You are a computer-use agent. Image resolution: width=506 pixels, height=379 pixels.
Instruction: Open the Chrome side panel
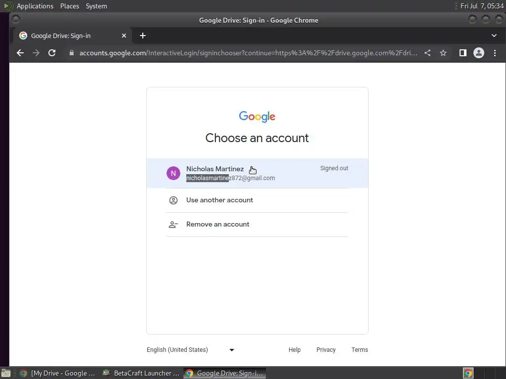pos(463,53)
